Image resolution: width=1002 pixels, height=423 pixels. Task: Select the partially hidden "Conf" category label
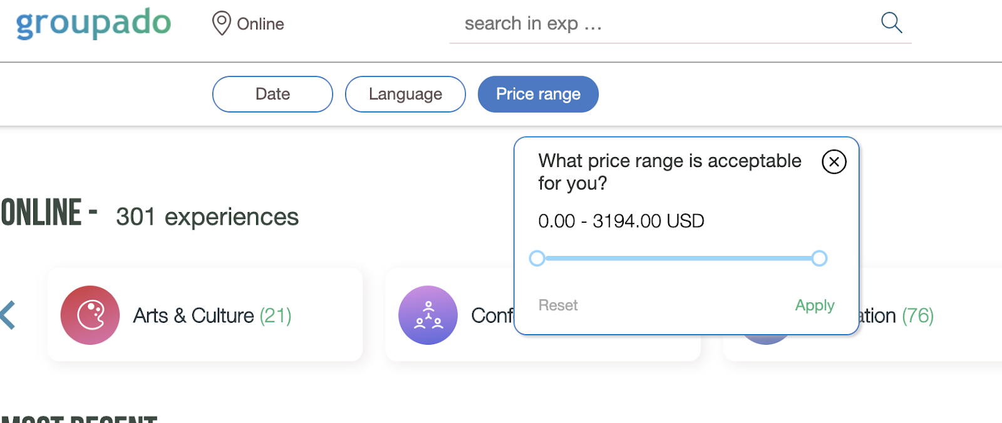492,315
